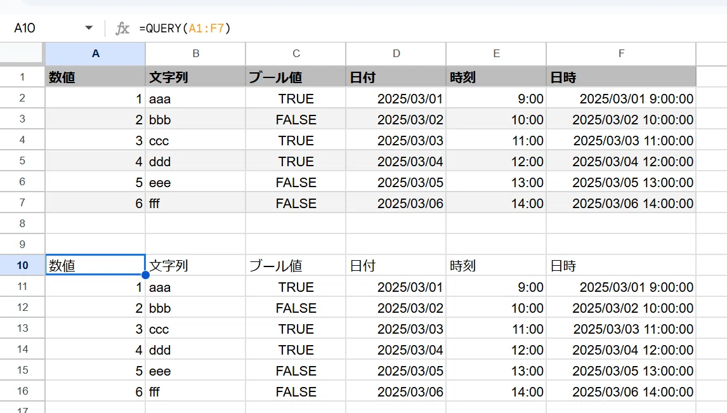The image size is (727, 413).
Task: Click the Name box showing A10
Action: click(x=25, y=28)
